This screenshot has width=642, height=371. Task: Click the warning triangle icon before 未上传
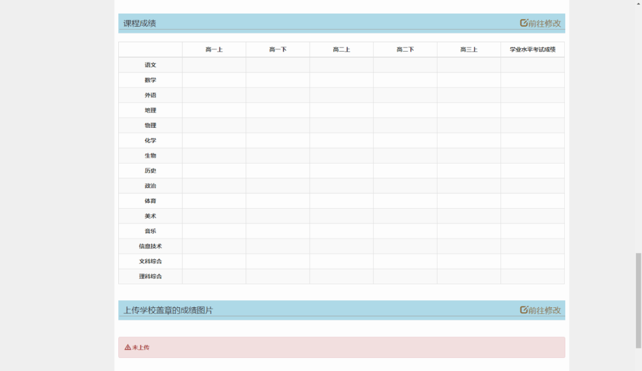tap(128, 347)
